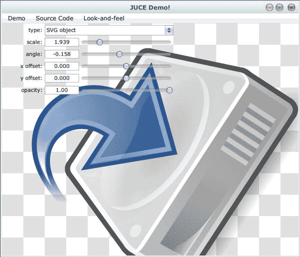Click the type dropdown arrow button
This screenshot has width=300, height=257.
click(169, 30)
